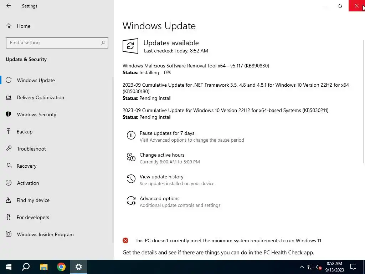Launch Google Chrome from taskbar
The height and width of the screenshot is (274, 365).
[61, 267]
